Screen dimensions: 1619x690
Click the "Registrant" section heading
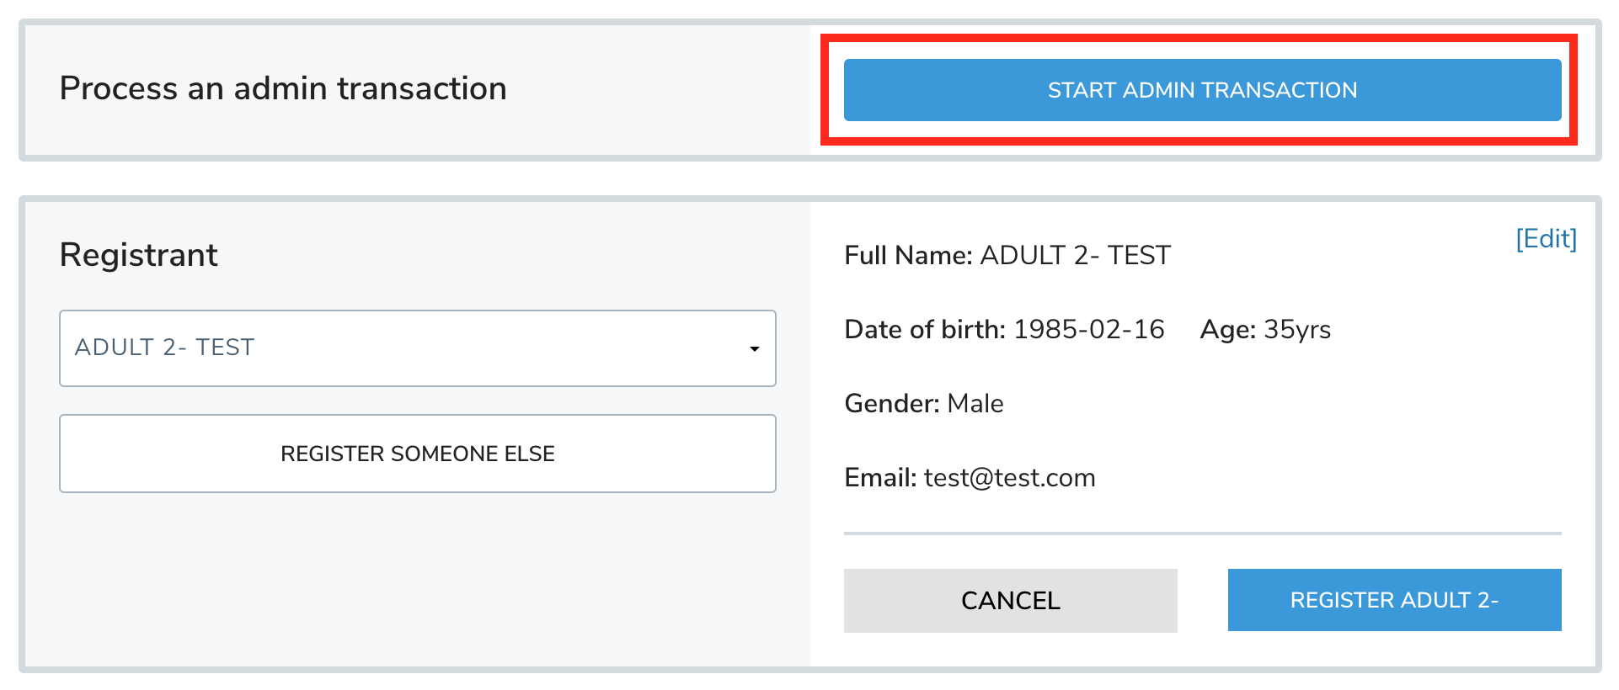(x=139, y=255)
